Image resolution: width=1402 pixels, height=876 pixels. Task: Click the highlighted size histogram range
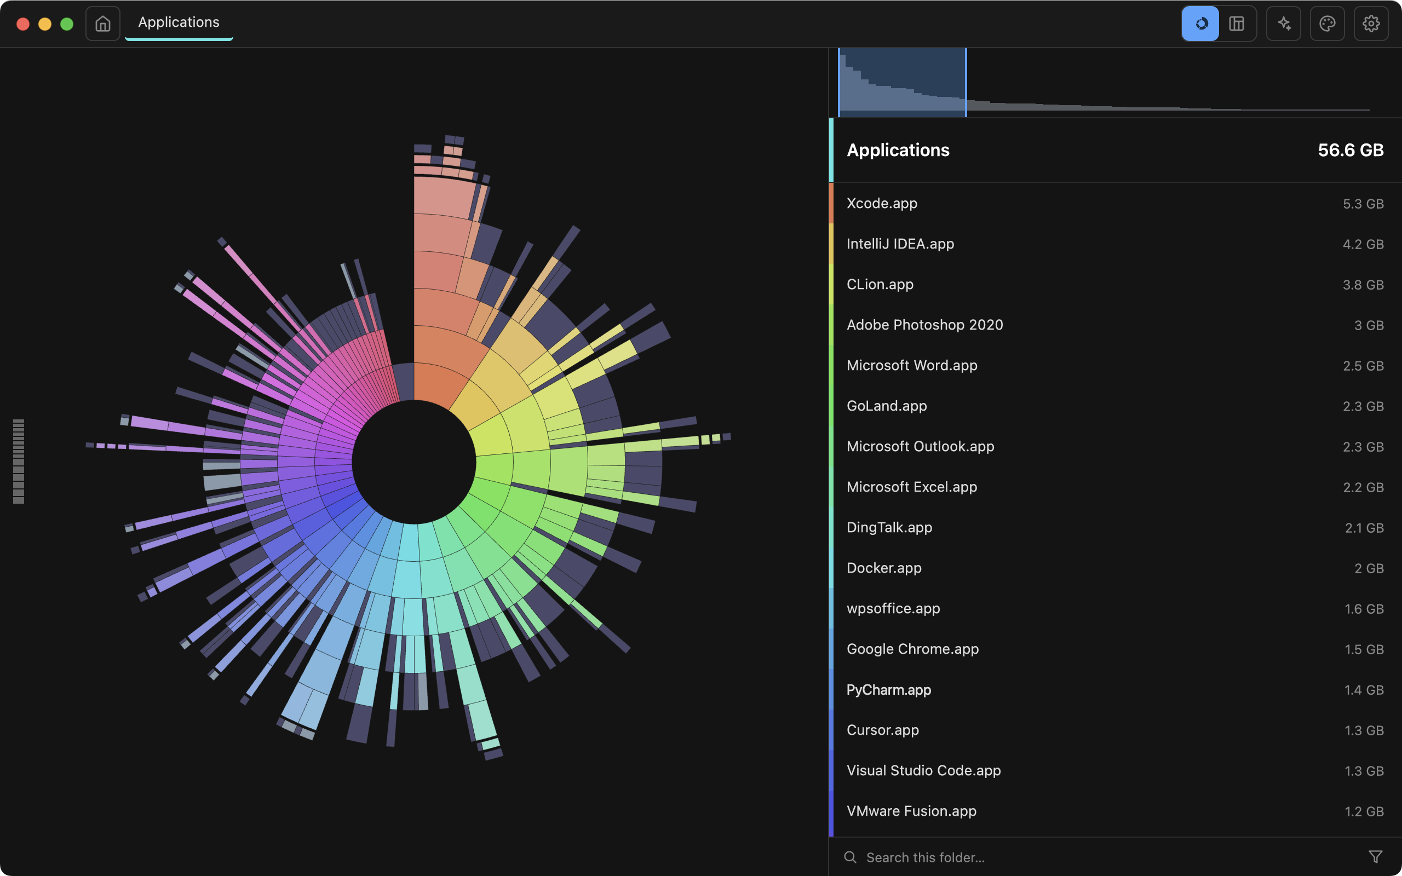click(902, 82)
